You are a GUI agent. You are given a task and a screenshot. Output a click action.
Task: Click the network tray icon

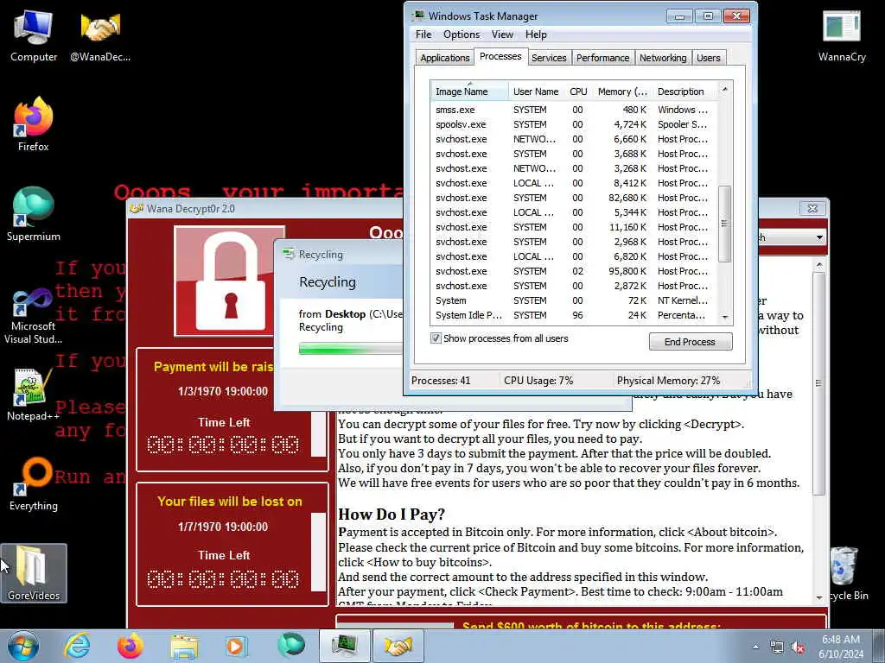point(777,647)
